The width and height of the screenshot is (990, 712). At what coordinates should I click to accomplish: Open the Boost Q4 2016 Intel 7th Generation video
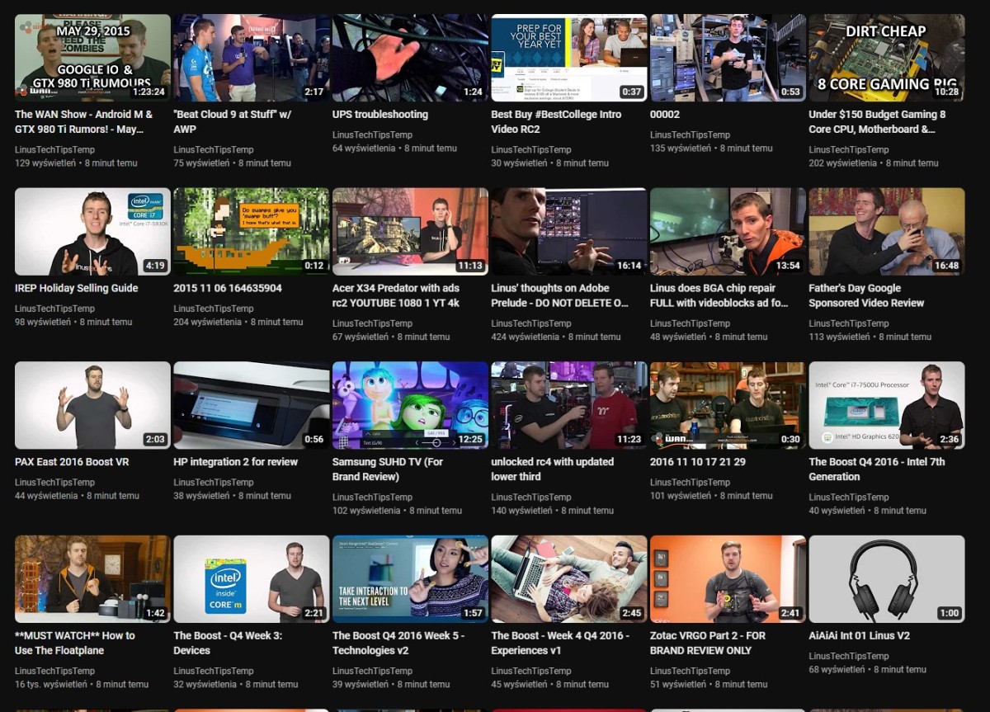(x=887, y=405)
